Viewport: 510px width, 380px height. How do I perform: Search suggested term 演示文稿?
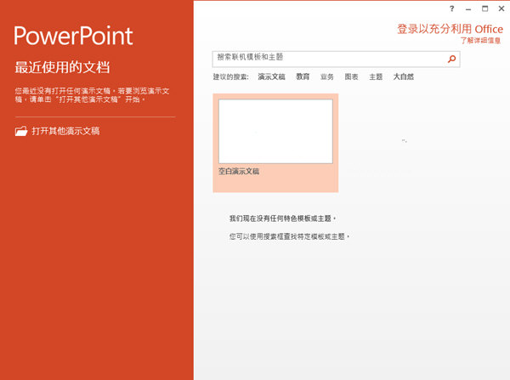[272, 77]
